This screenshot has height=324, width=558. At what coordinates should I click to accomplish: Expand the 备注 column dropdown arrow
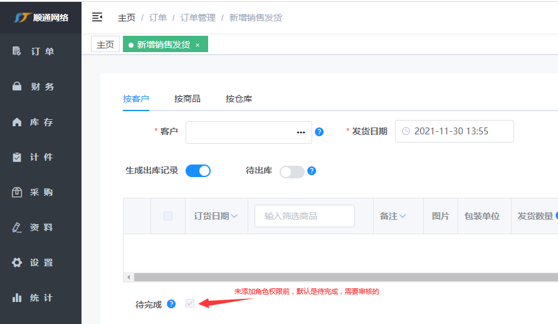click(403, 216)
